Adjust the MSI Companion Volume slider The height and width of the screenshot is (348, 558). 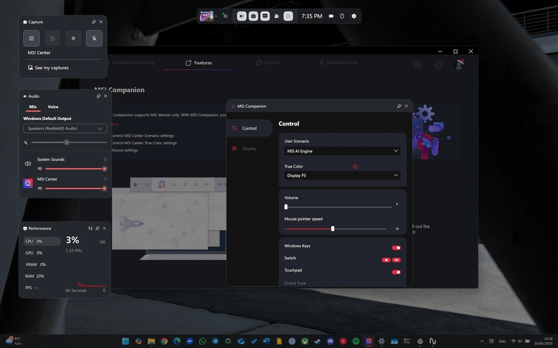click(338, 207)
